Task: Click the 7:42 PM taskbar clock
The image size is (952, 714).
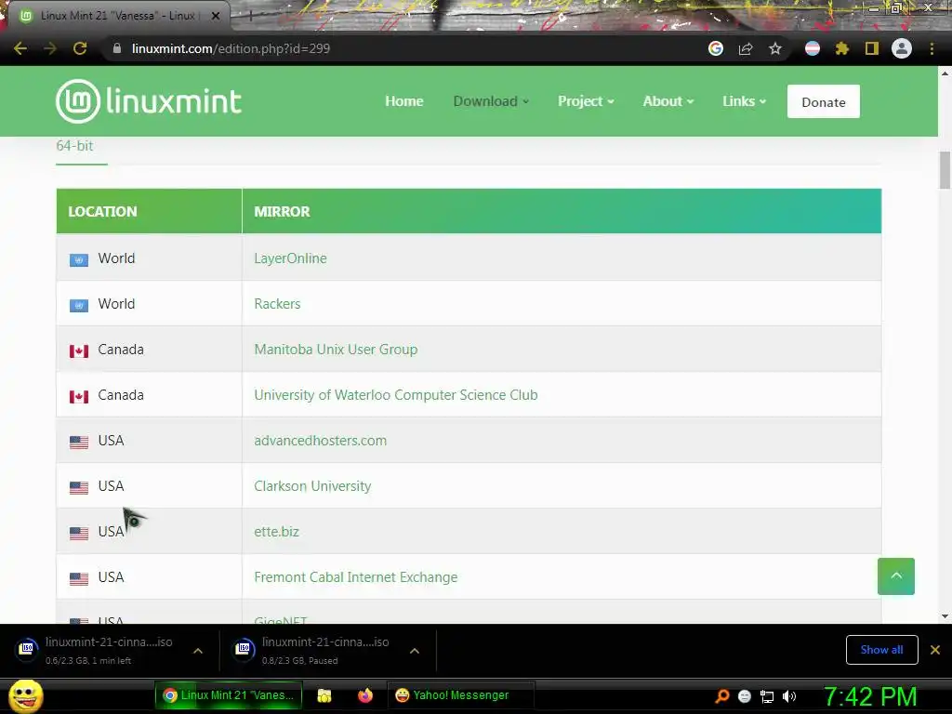Action: 870,696
